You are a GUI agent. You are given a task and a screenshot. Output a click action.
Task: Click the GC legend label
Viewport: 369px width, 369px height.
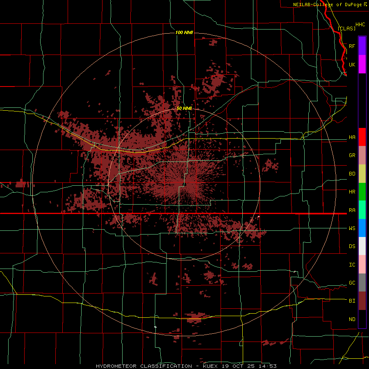click(352, 283)
